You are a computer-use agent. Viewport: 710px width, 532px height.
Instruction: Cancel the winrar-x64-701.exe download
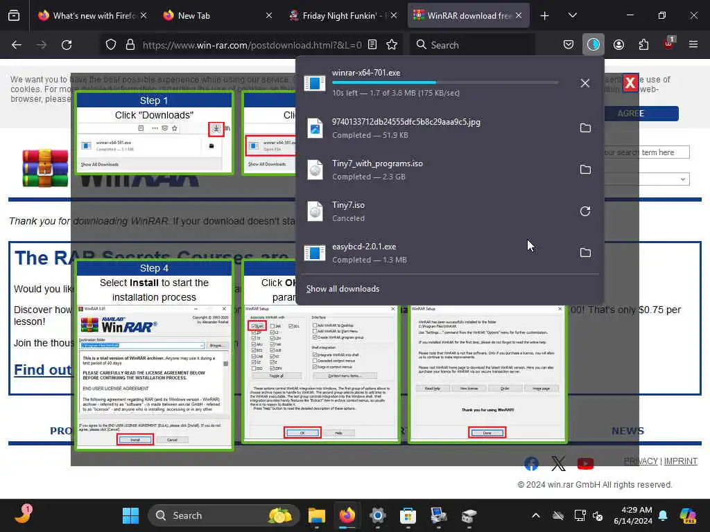pos(585,83)
